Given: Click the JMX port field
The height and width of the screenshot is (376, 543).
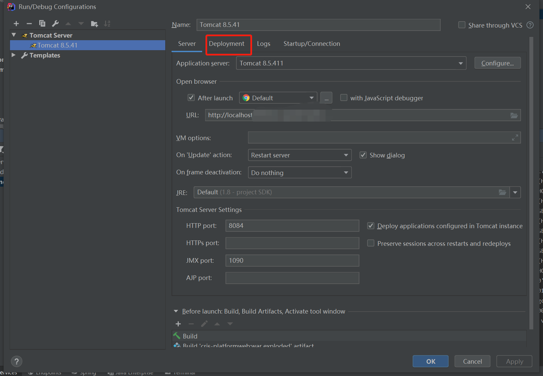Looking at the screenshot, I should 292,260.
